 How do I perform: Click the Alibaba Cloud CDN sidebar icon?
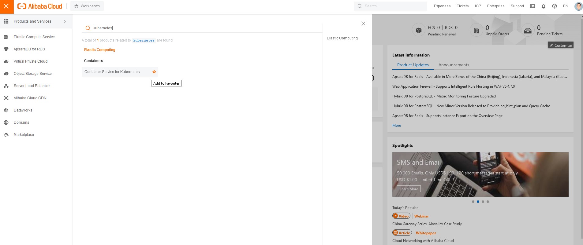coord(6,98)
